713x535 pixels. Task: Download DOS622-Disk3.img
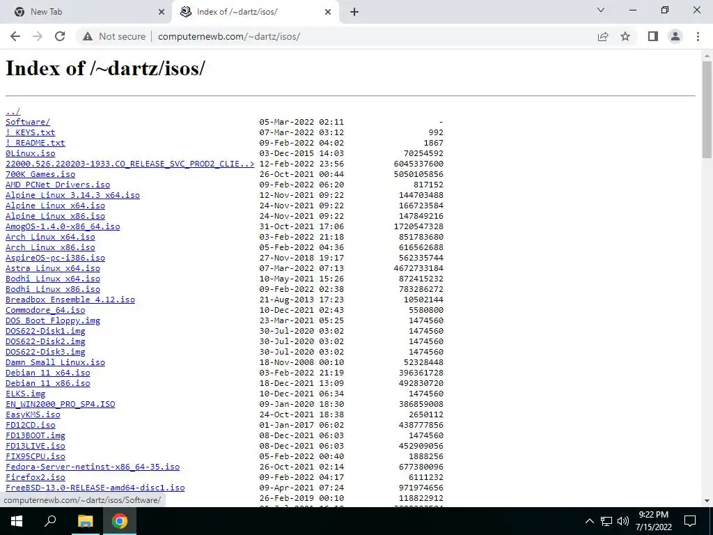(x=45, y=352)
